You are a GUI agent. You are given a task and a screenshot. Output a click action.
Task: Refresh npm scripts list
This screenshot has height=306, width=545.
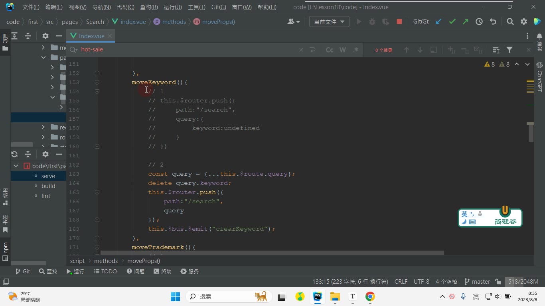pos(14,154)
